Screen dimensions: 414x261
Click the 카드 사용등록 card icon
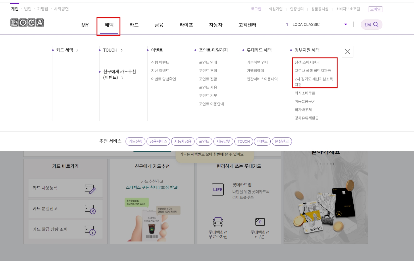click(x=90, y=189)
